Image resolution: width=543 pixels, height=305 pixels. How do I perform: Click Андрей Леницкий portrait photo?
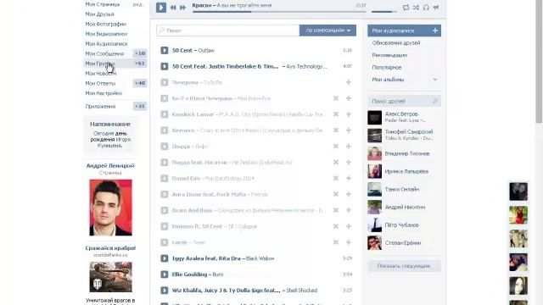point(110,208)
